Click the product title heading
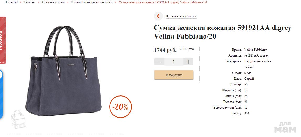Viewport: 301px width, 137px height. click(x=223, y=32)
